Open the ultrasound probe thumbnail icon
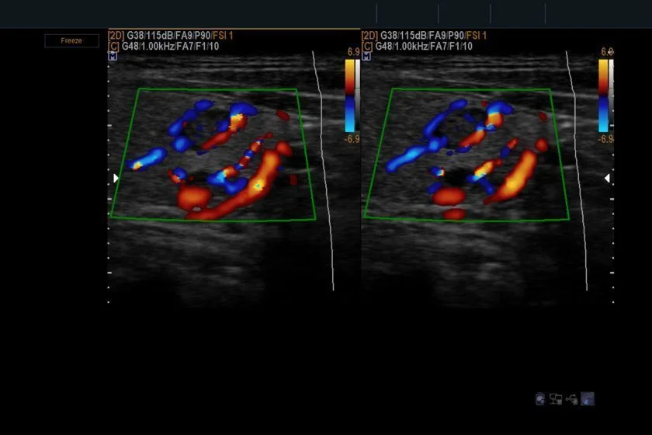The height and width of the screenshot is (435, 652). click(x=588, y=398)
